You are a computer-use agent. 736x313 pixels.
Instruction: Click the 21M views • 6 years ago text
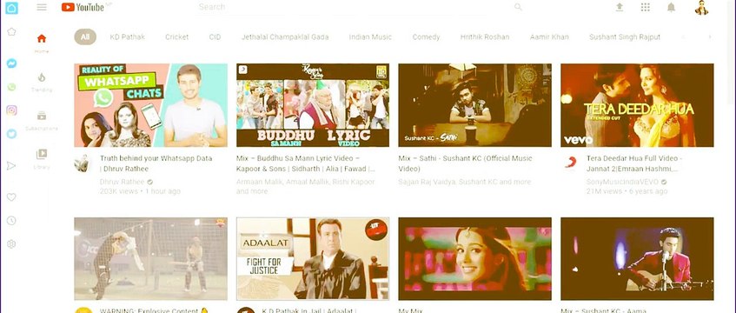coord(627,191)
